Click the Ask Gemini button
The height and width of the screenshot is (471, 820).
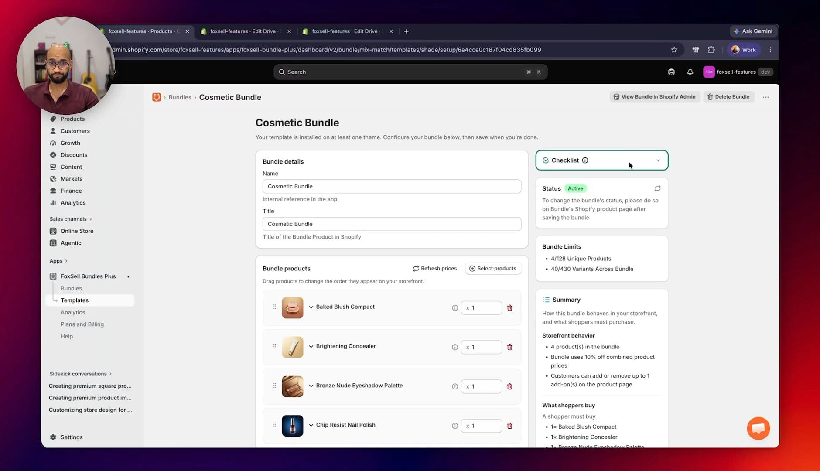click(753, 31)
